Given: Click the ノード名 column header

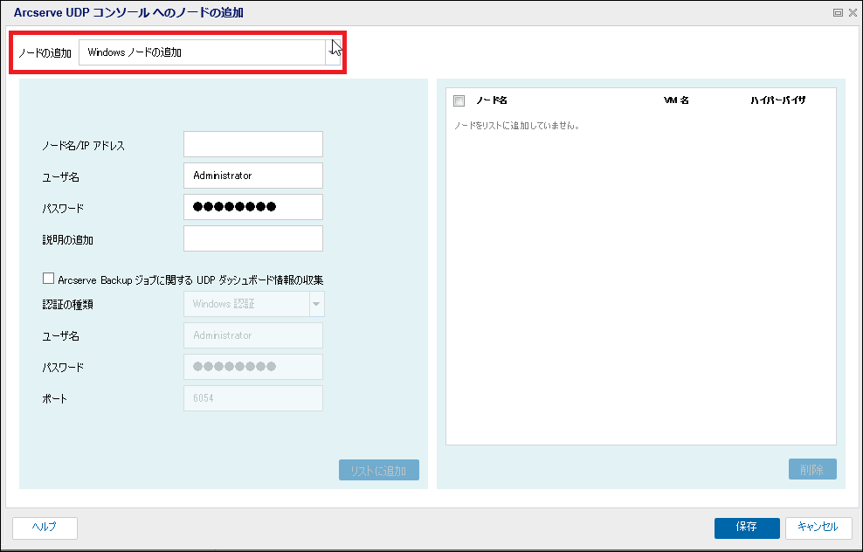Looking at the screenshot, I should point(492,100).
